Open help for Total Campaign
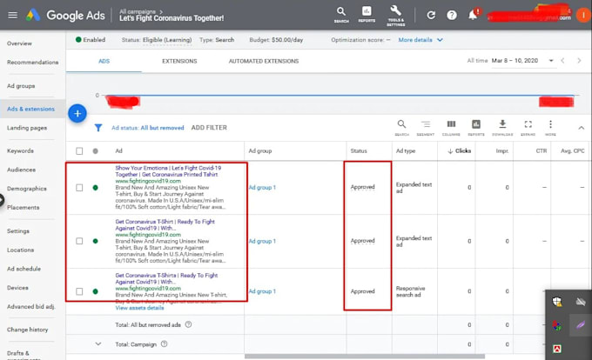 165,343
